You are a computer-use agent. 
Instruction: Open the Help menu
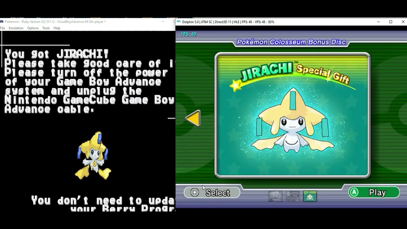57,28
